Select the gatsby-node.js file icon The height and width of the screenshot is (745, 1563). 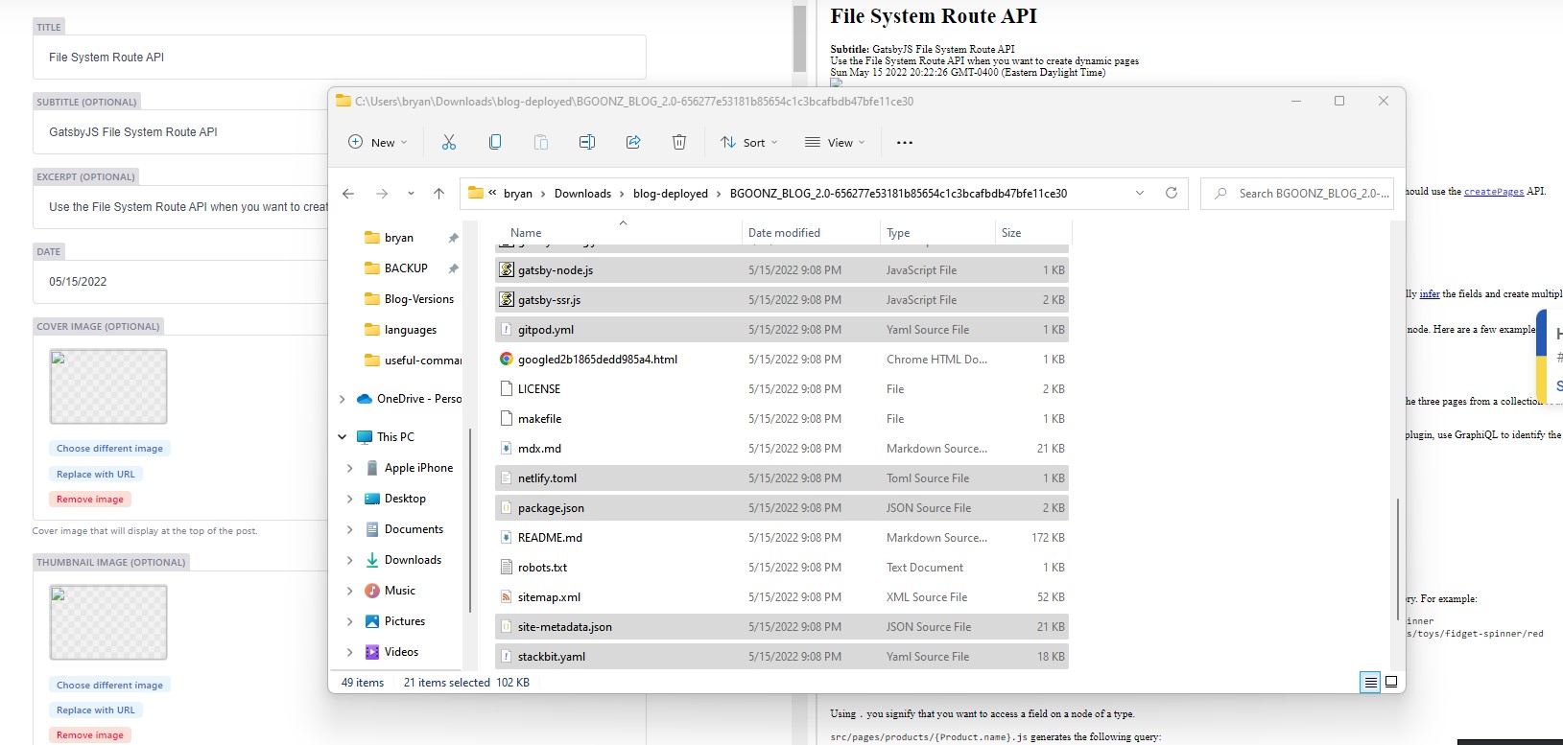pos(507,270)
